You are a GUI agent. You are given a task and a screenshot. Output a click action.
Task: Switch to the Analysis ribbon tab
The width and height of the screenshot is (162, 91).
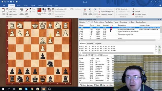point(41,6)
